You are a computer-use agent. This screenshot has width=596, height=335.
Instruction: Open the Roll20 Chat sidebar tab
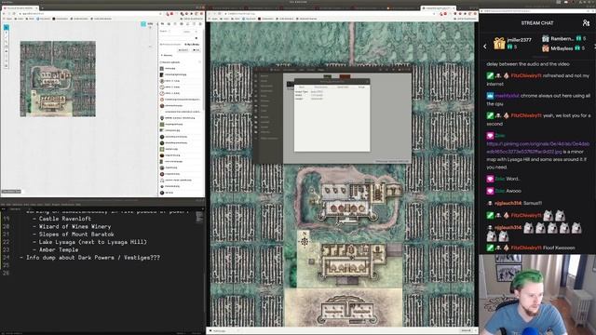pos(162,24)
